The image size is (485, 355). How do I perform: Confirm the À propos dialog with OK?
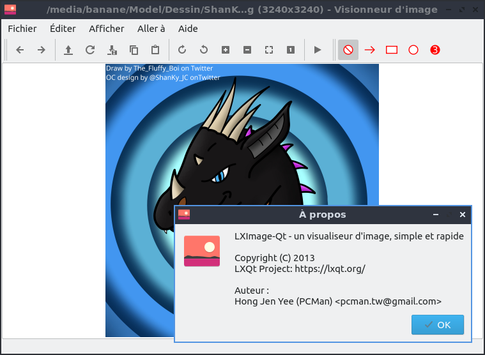[x=437, y=325]
